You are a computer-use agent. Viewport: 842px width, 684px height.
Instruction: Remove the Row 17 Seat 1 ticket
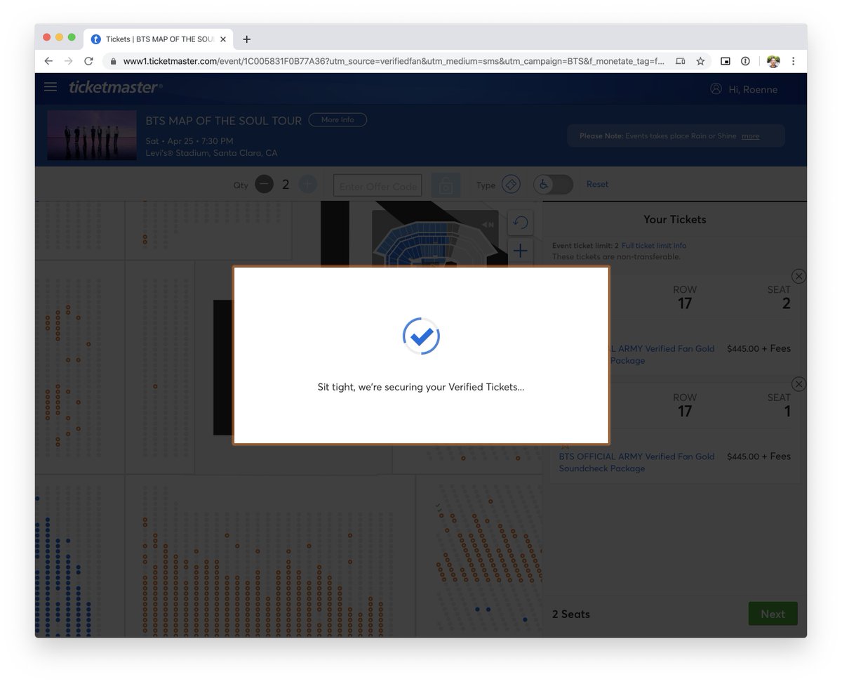(x=798, y=384)
